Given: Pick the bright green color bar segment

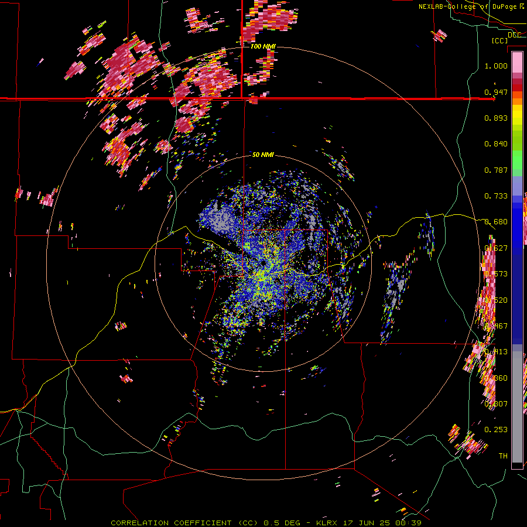Looking at the screenshot, I should [517, 160].
